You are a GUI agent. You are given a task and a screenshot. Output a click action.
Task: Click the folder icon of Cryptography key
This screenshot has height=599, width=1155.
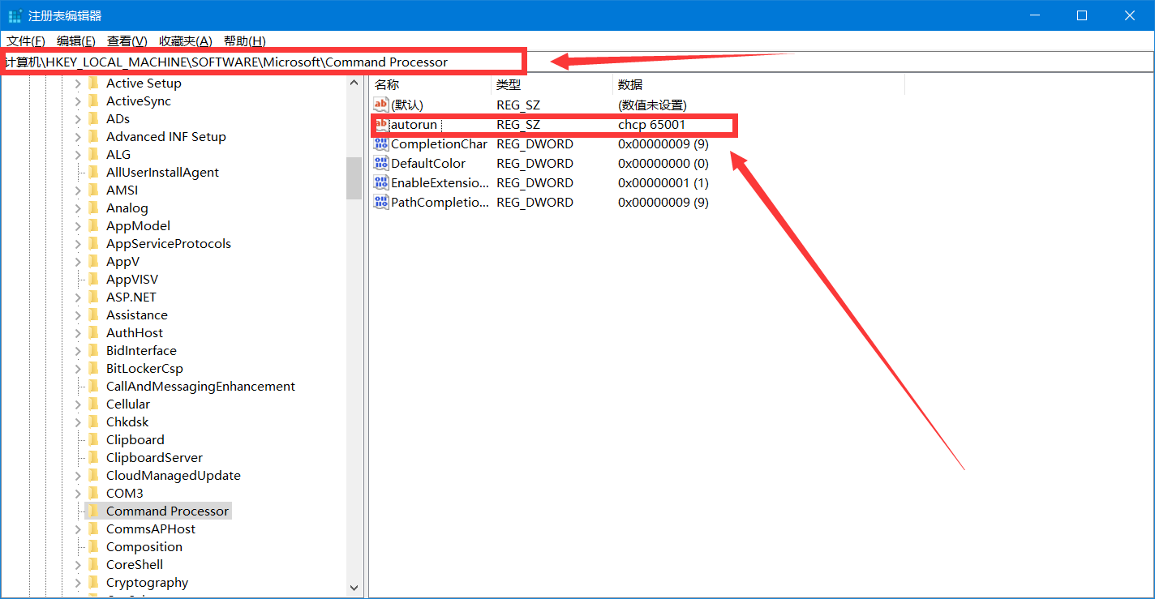[93, 582]
